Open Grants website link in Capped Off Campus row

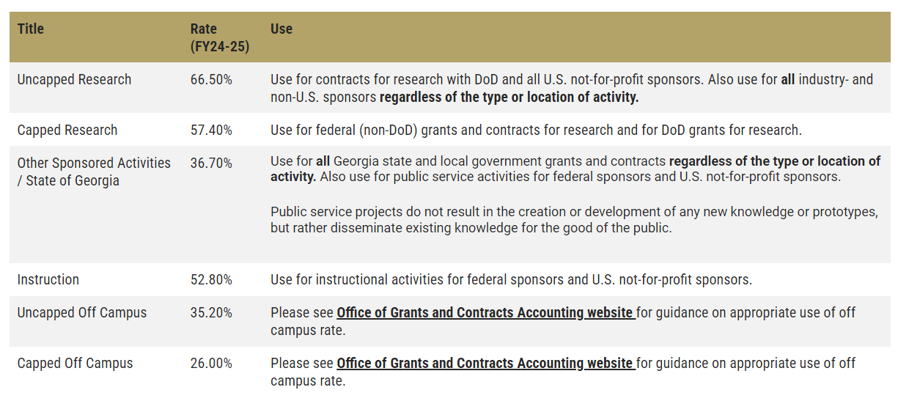pyautogui.click(x=485, y=364)
